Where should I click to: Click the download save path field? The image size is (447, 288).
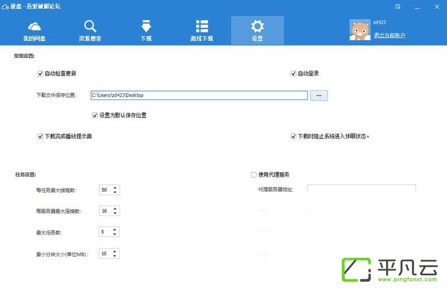tap(199, 95)
